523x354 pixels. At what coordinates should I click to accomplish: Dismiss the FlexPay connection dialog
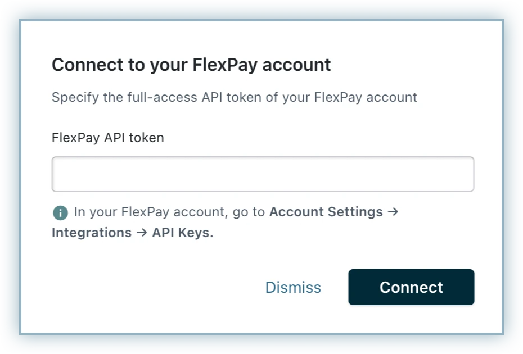293,287
